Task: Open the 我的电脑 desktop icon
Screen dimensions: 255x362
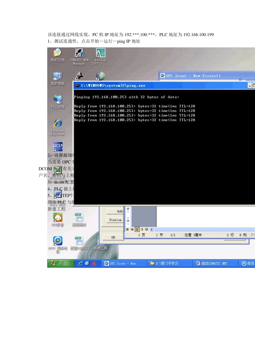Action: click(x=57, y=77)
